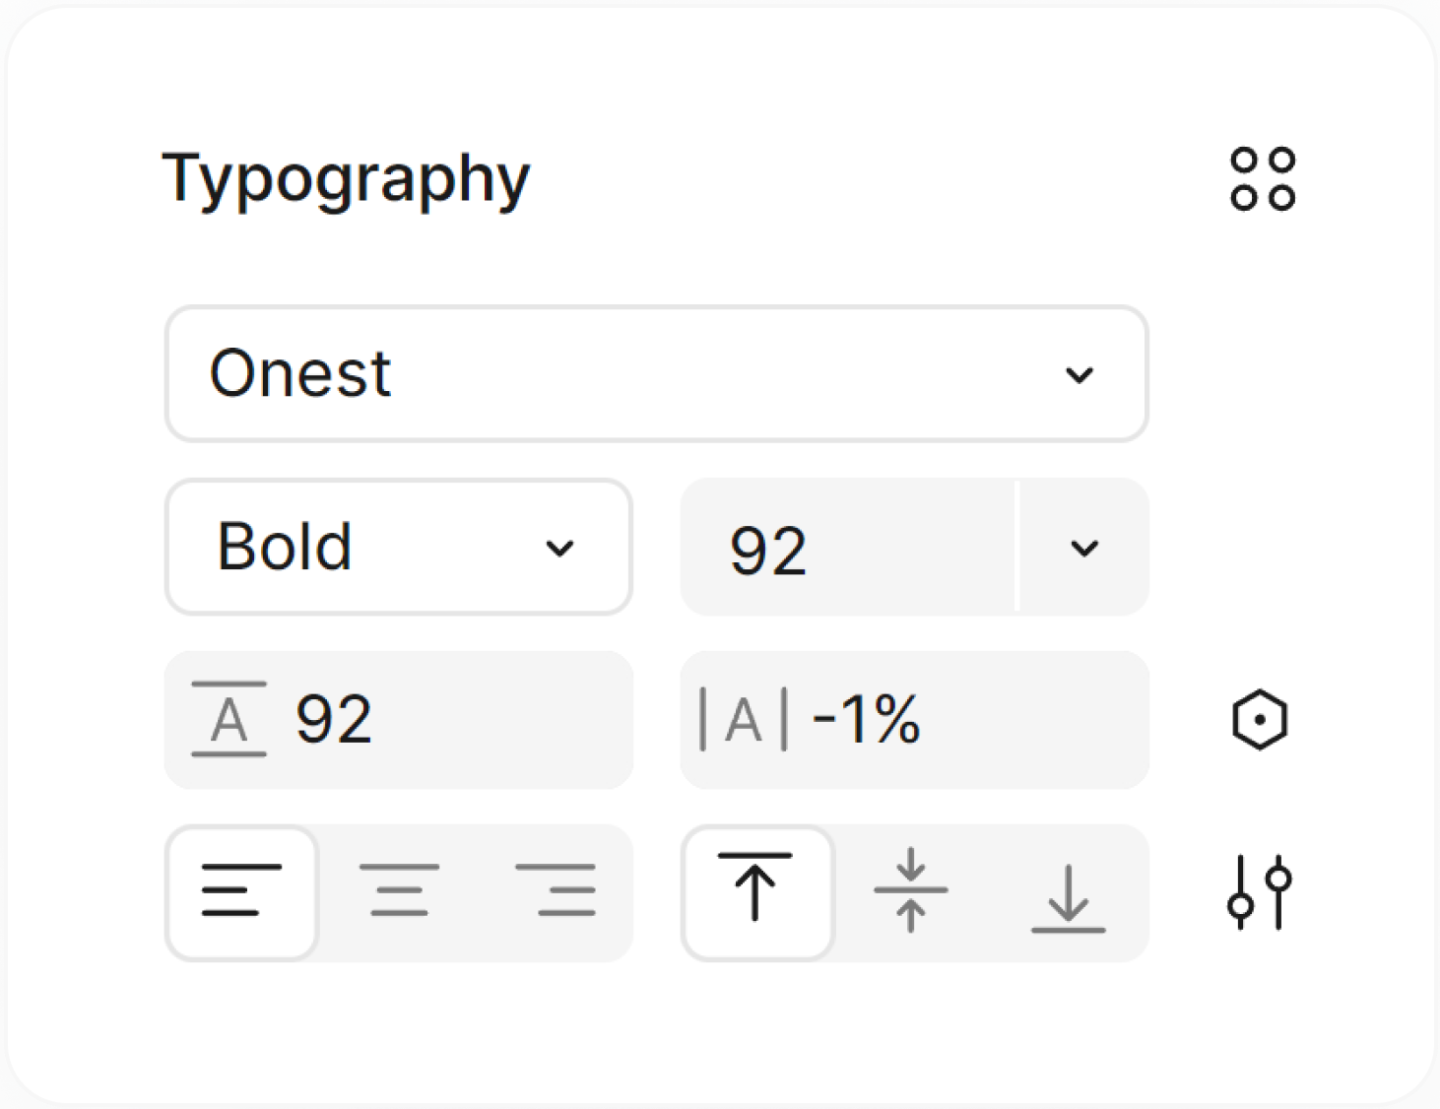Align text to the bottom vertically
The height and width of the screenshot is (1109, 1440).
click(x=1069, y=896)
